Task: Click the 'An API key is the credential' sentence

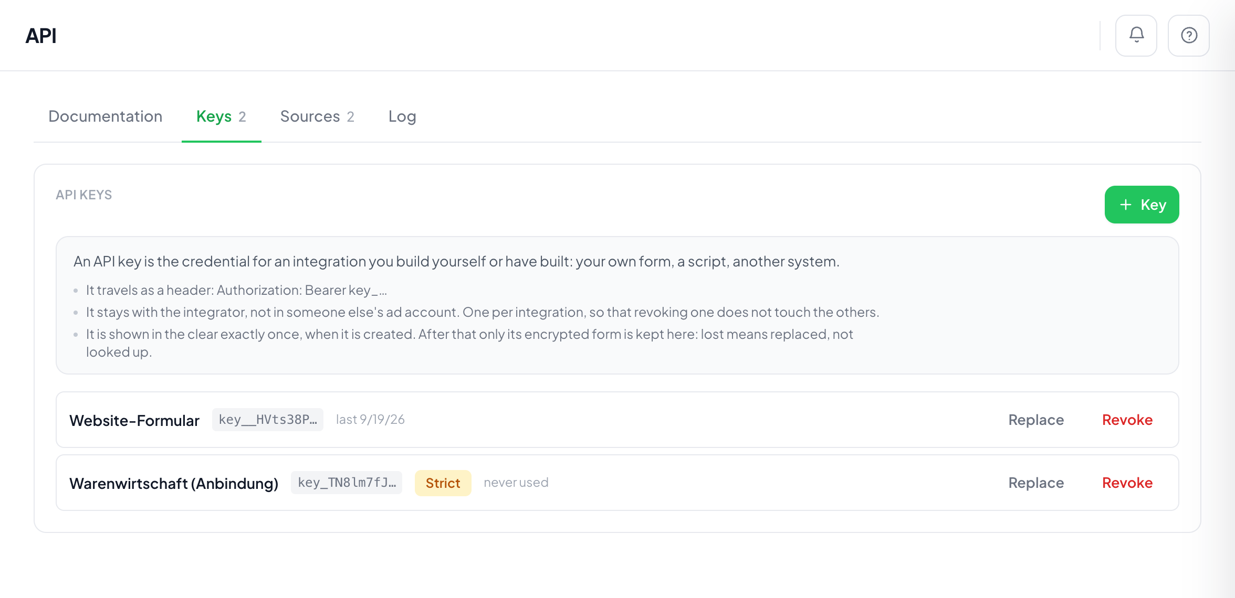Action: pyautogui.click(x=456, y=261)
